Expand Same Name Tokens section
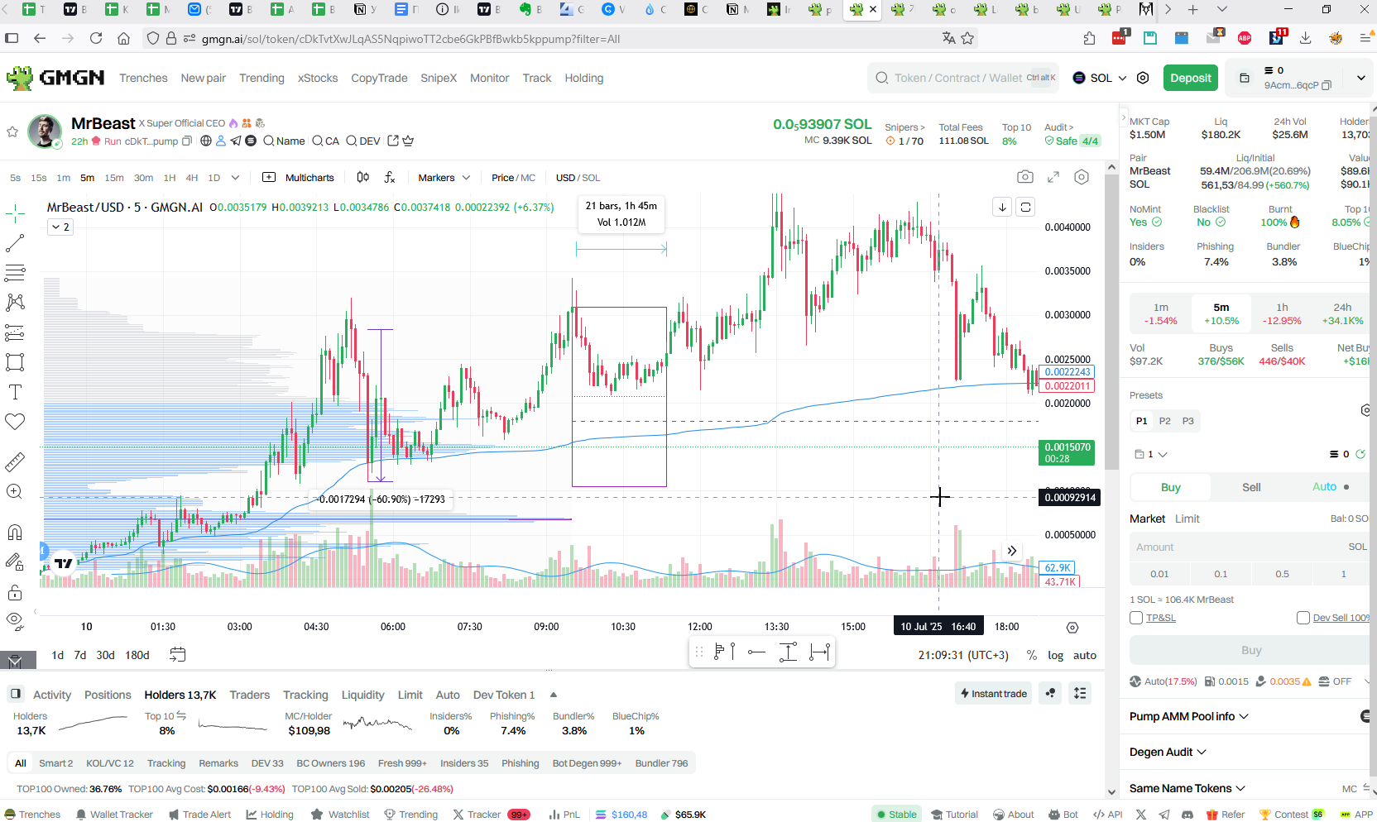The image size is (1377, 822). [x=1187, y=788]
